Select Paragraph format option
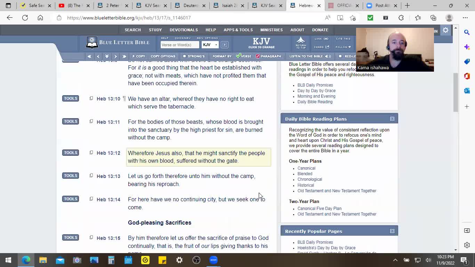Image resolution: width=475 pixels, height=267 pixels. click(x=268, y=56)
